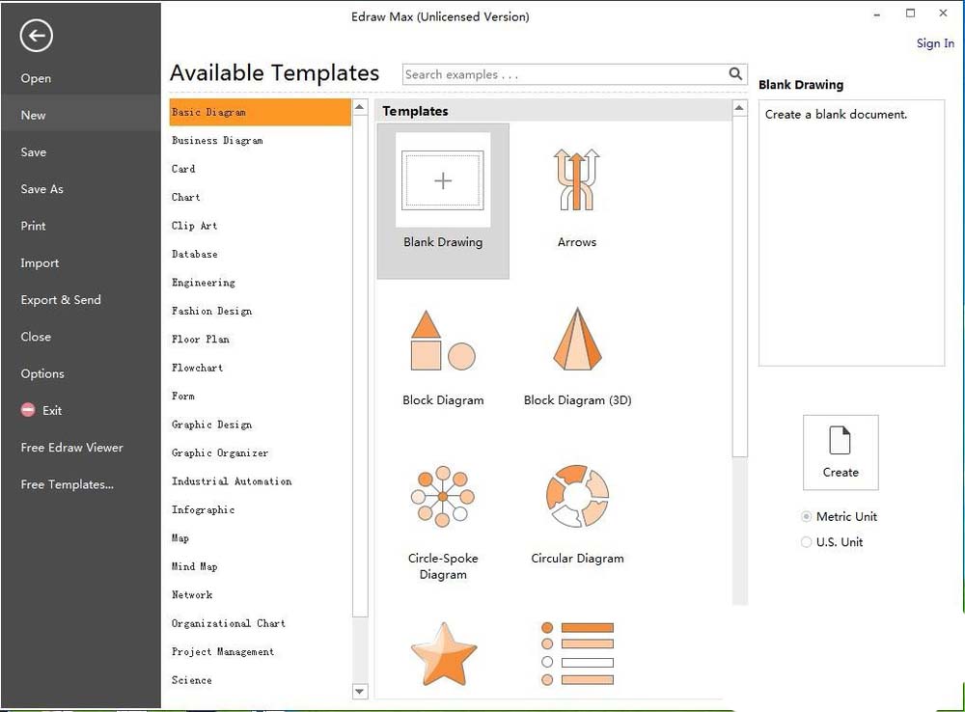Select the Business Diagram category
Image resolution: width=965 pixels, height=712 pixels.
217,140
